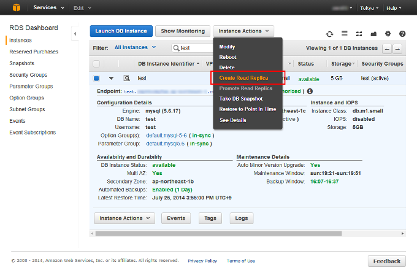The height and width of the screenshot is (270, 417).
Task: Choose Delete from the actions menu
Action: click(x=226, y=67)
